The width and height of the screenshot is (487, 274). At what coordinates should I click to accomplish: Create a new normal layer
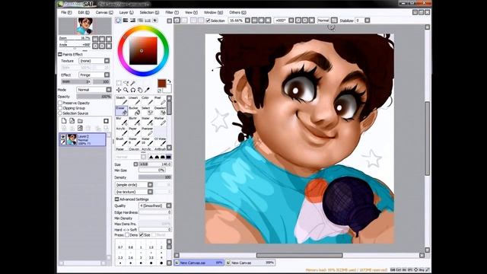pos(64,121)
